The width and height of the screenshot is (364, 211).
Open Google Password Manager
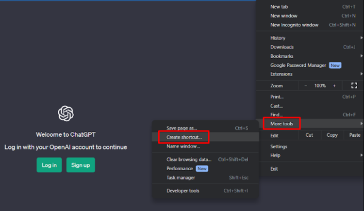pyautogui.click(x=298, y=65)
